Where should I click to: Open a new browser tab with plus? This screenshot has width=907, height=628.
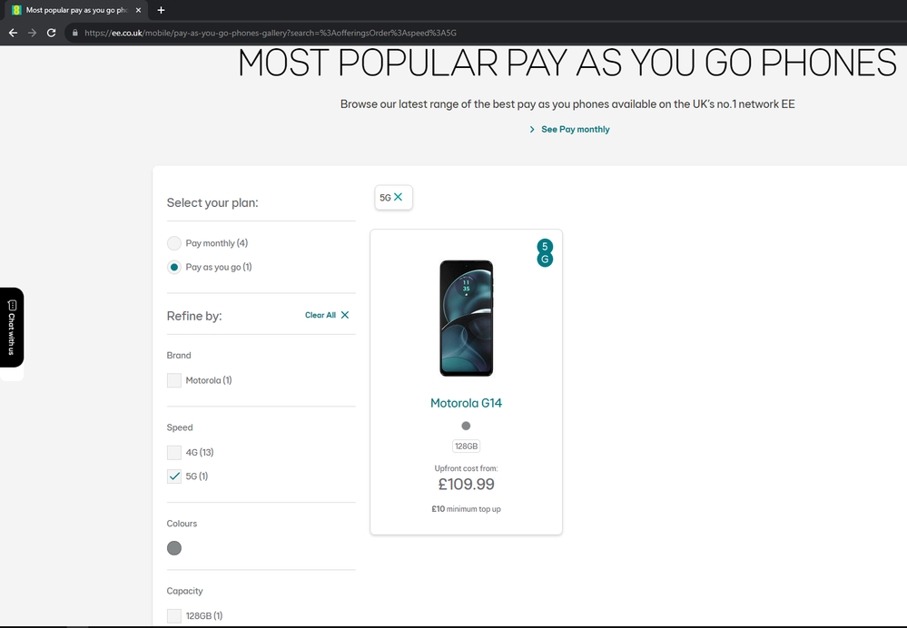pos(161,10)
